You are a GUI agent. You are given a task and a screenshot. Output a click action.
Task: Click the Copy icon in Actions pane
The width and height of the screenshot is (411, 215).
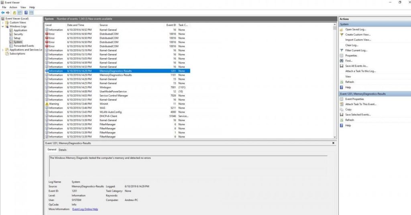point(342,110)
